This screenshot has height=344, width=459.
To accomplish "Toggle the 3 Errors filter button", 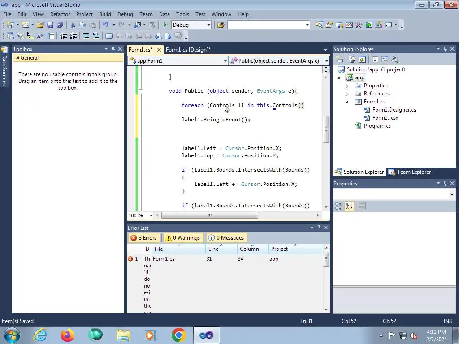I will click(144, 238).
